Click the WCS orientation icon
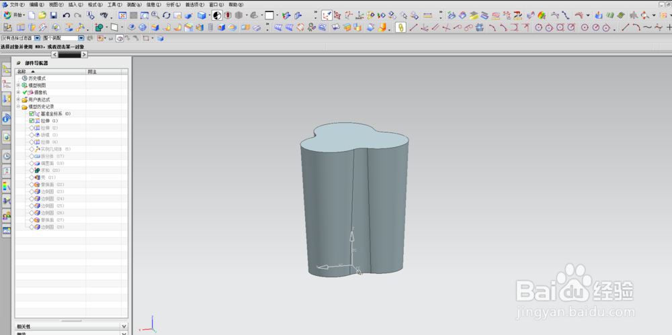 pyautogui.click(x=327, y=15)
